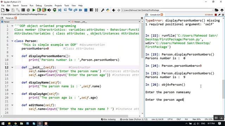The width and height of the screenshot is (225, 126).
Task: Browse editor tabs icon left of Person.py
Action: coord(2,18)
